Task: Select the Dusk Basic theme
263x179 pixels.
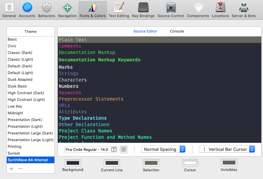Action: coord(31,86)
